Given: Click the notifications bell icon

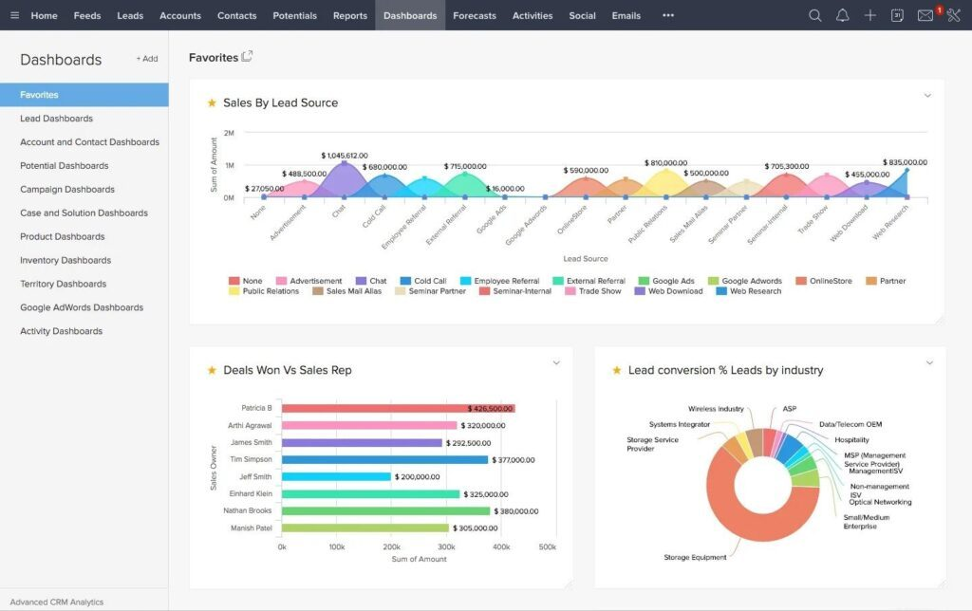Looking at the screenshot, I should 842,15.
